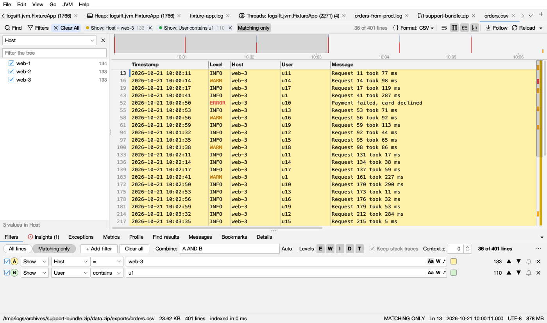Add a new tab with plus icon

(x=541, y=14)
